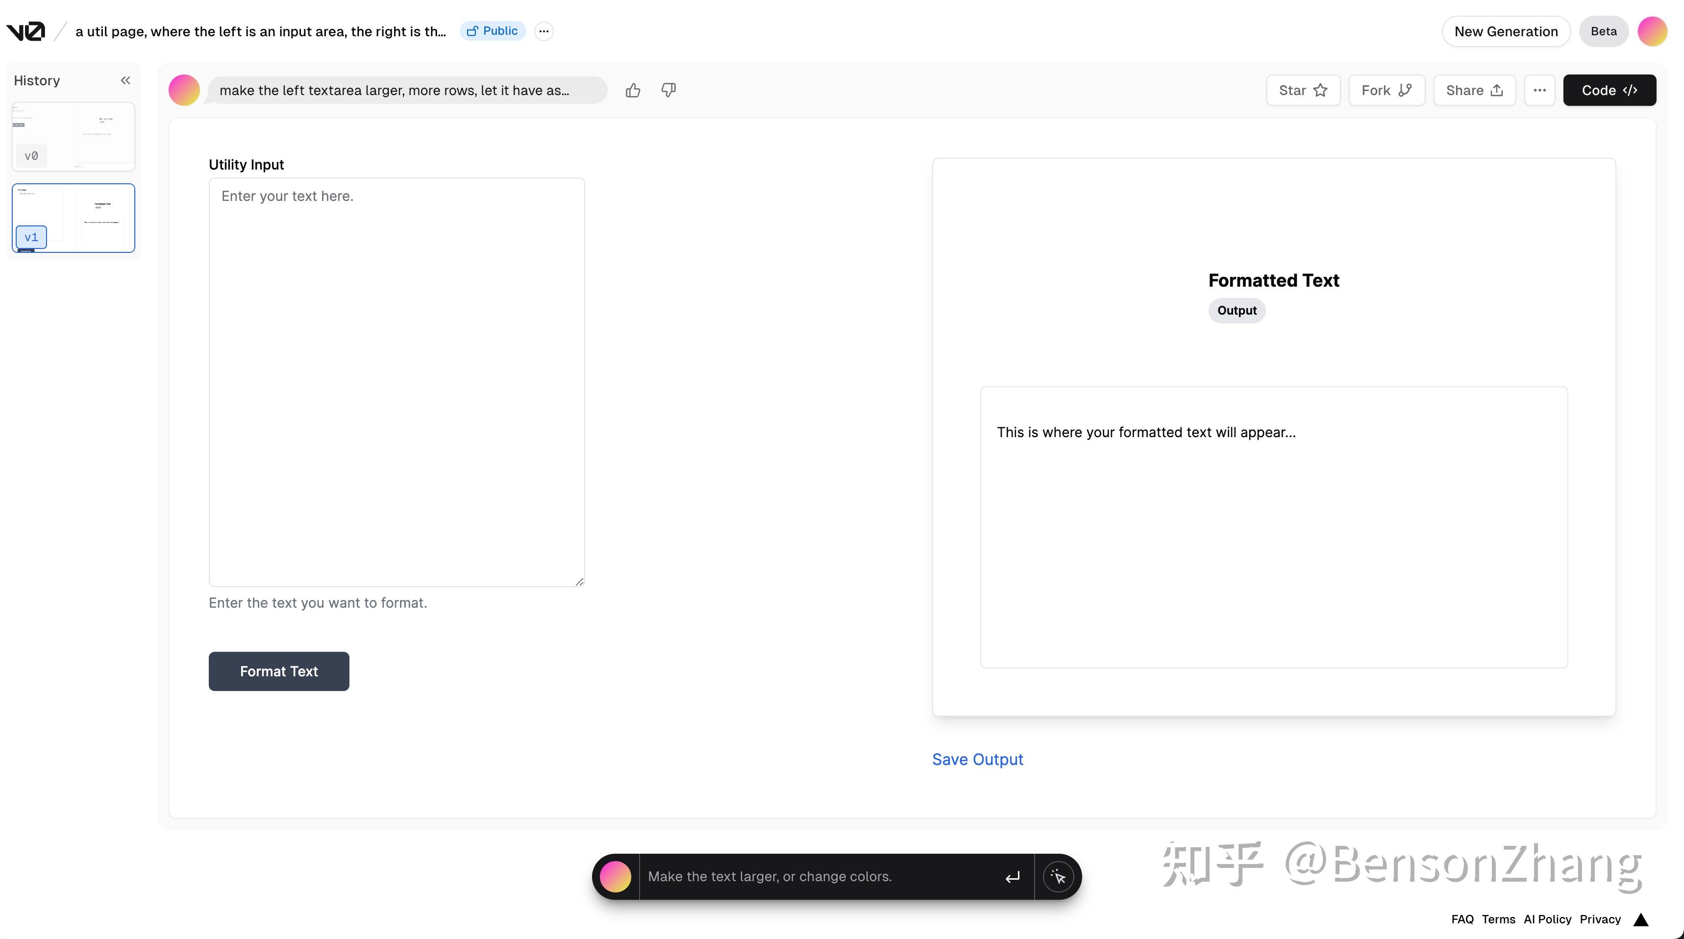The image size is (1684, 939).
Task: Click the thumbs up icon
Action: click(632, 90)
